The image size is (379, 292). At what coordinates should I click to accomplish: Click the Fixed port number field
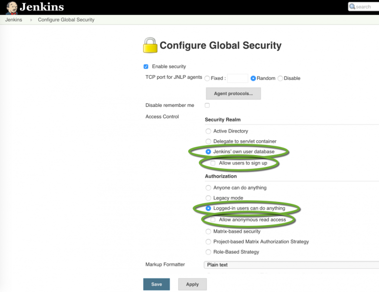(x=237, y=78)
